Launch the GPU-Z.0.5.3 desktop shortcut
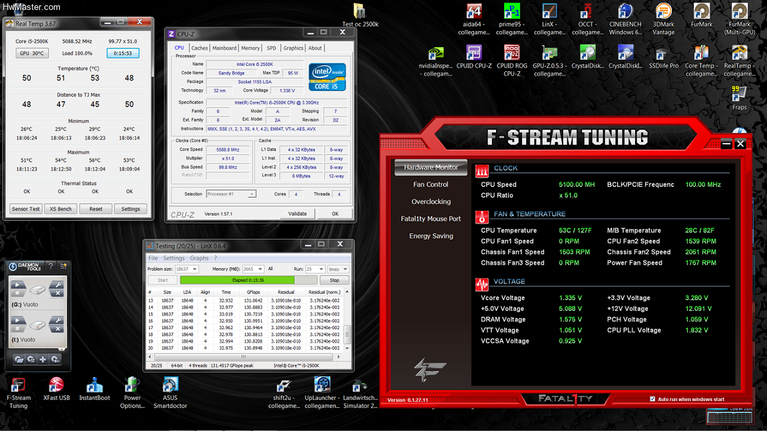767x431 pixels. [x=549, y=61]
